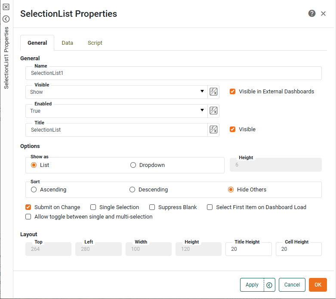
Task: Click the Apply button
Action: [252, 285]
